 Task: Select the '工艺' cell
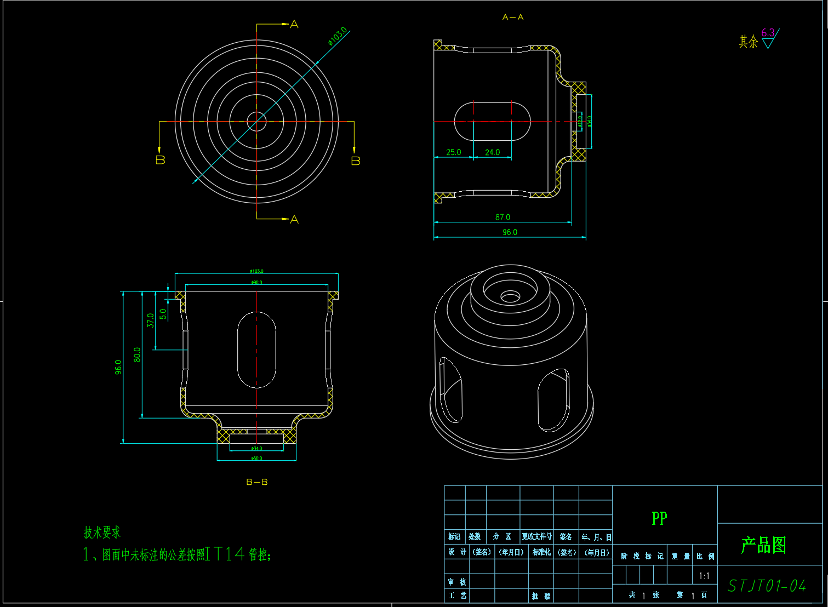tap(456, 595)
